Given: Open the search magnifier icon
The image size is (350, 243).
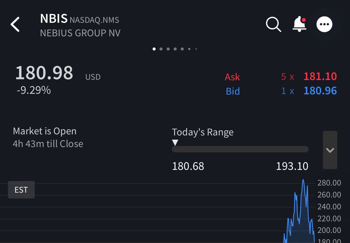Looking at the screenshot, I should pyautogui.click(x=274, y=24).
